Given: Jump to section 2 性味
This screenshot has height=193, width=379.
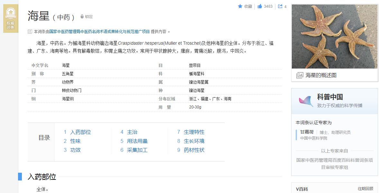Looking at the screenshot, I should [75, 141].
